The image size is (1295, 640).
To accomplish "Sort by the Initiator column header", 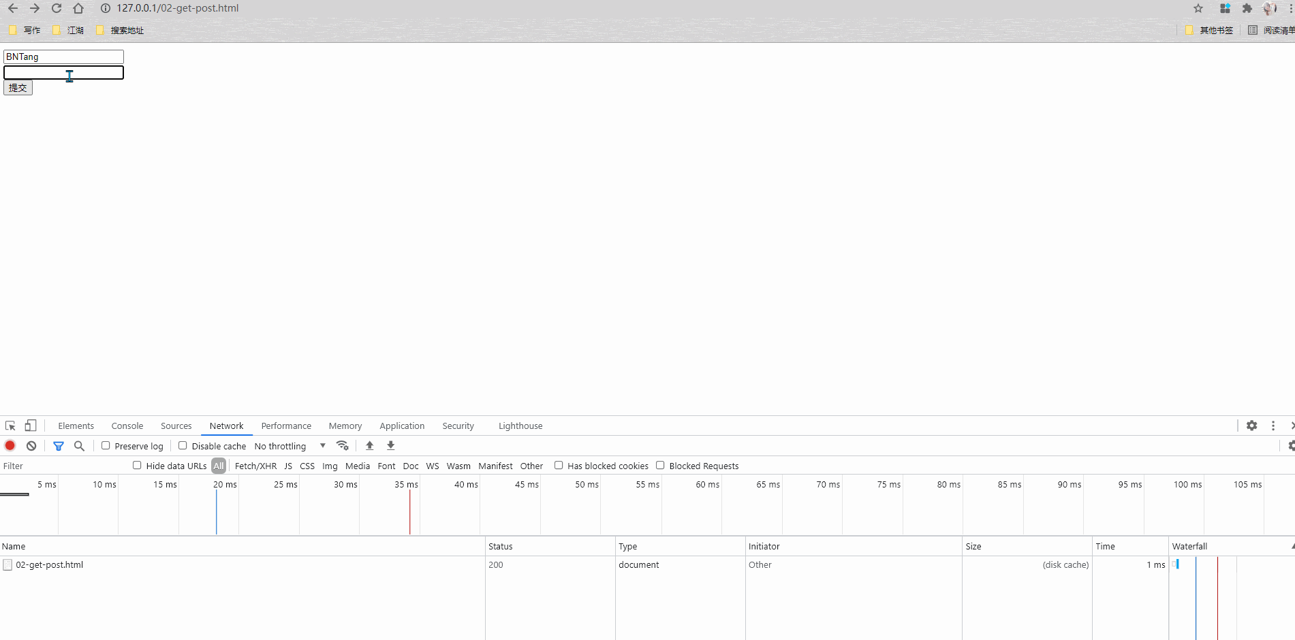I will [854, 546].
